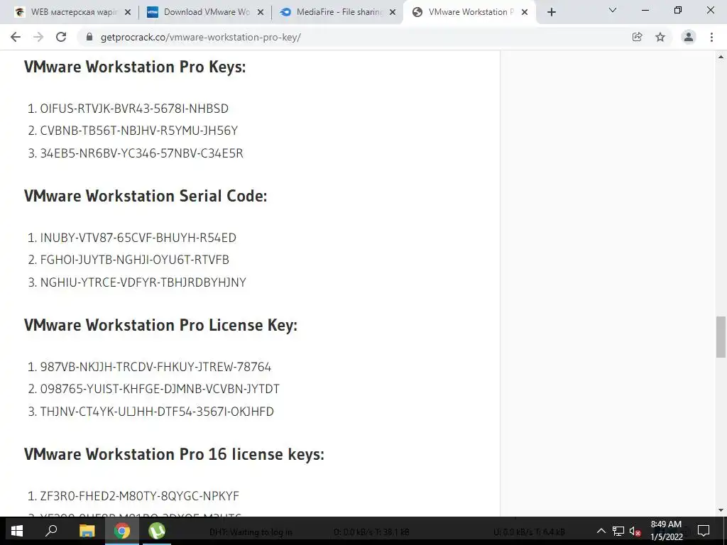The width and height of the screenshot is (727, 545).
Task: Click the browser forward arrow
Action: [38, 37]
